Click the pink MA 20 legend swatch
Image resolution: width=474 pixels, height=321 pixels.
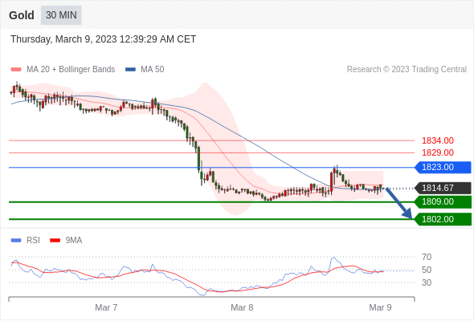tap(16, 70)
